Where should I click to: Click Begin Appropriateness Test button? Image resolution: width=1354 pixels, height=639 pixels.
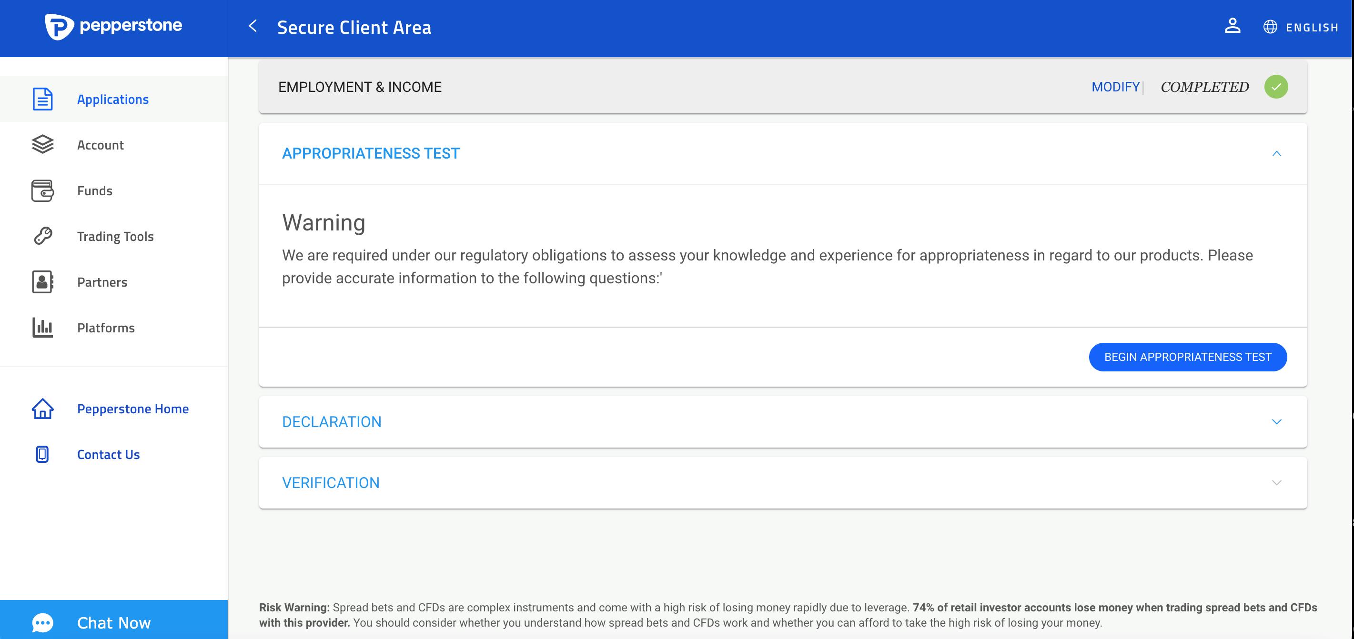point(1187,357)
